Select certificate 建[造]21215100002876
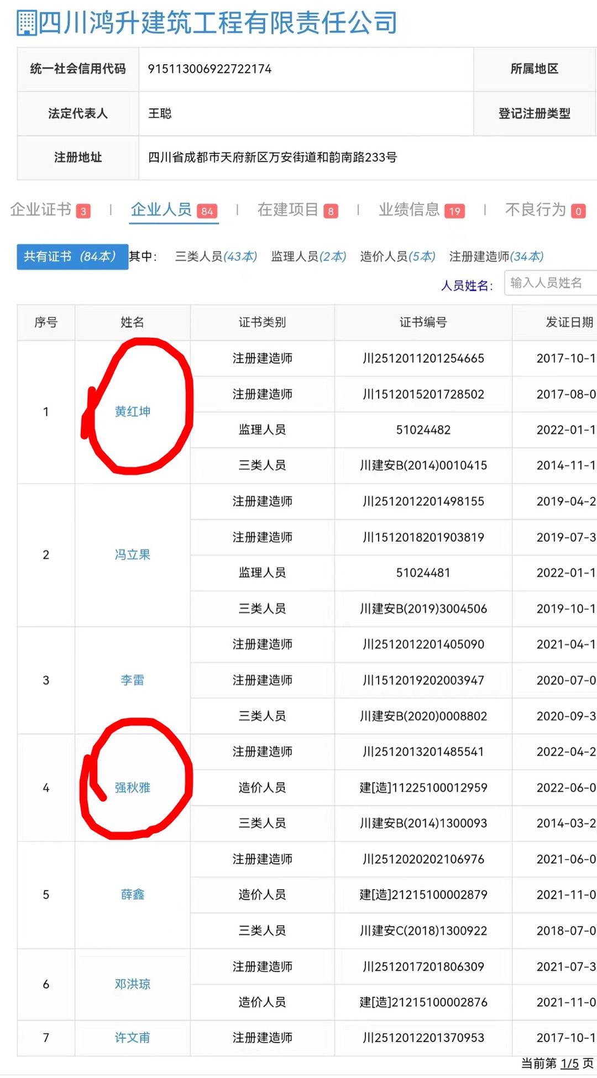Image resolution: width=597 pixels, height=1078 pixels. click(x=423, y=1002)
